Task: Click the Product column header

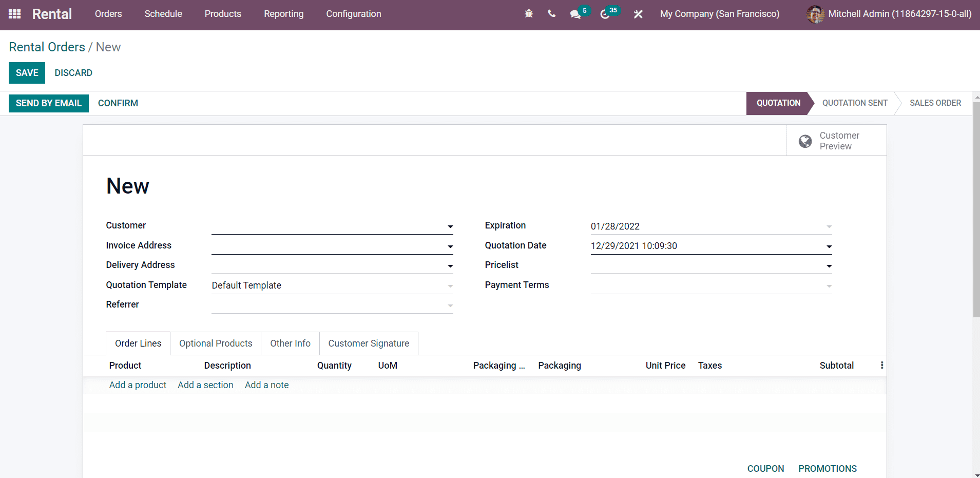Action: click(125, 366)
